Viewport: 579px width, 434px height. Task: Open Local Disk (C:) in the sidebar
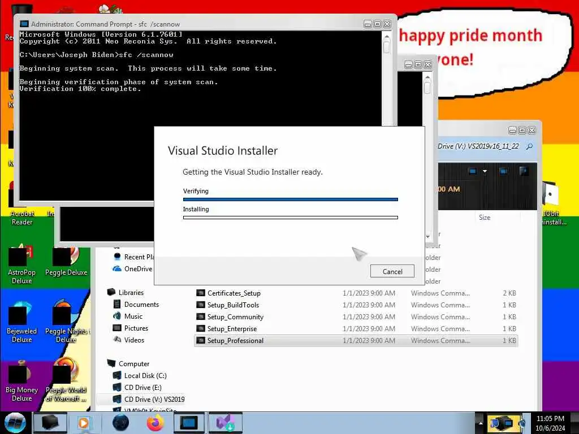(145, 375)
